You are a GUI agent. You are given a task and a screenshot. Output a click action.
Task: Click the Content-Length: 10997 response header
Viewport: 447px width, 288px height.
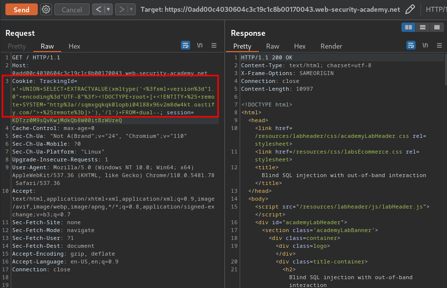pos(277,89)
